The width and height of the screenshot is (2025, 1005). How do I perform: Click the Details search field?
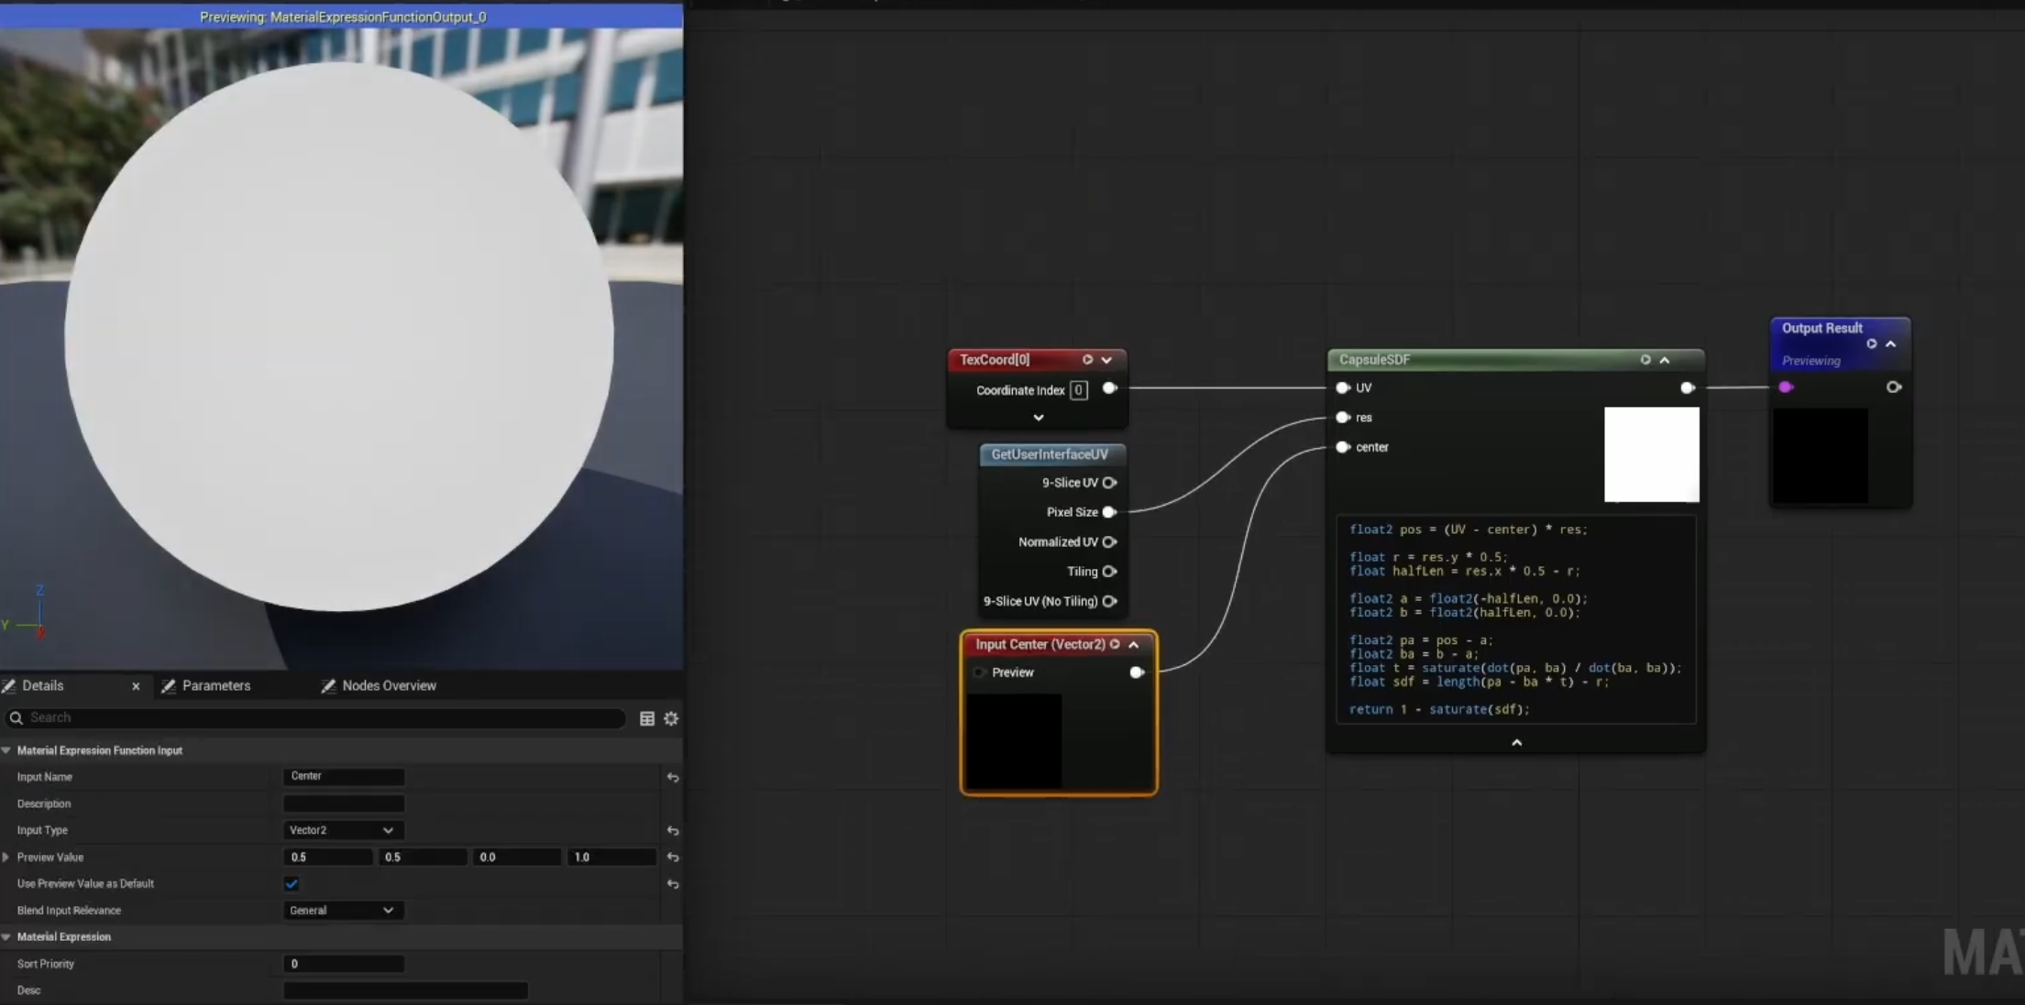point(316,718)
